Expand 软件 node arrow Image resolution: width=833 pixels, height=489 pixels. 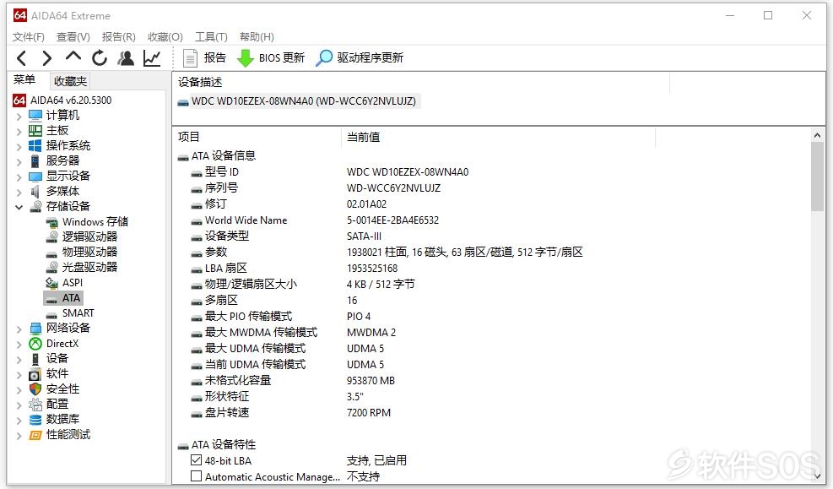tap(19, 374)
